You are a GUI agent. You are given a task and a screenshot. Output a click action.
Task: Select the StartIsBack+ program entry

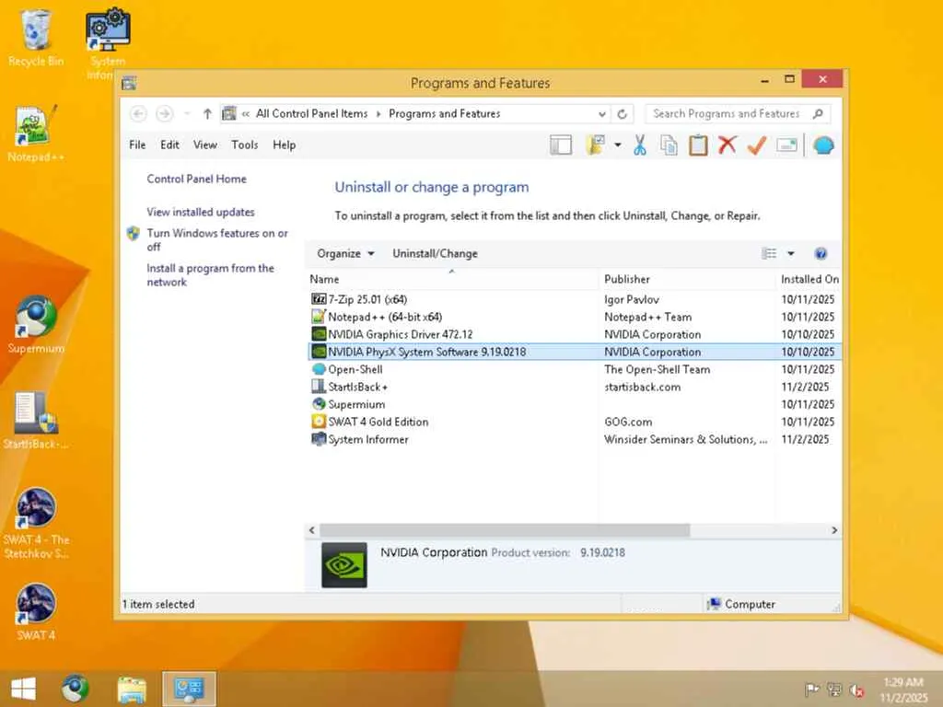(574, 387)
